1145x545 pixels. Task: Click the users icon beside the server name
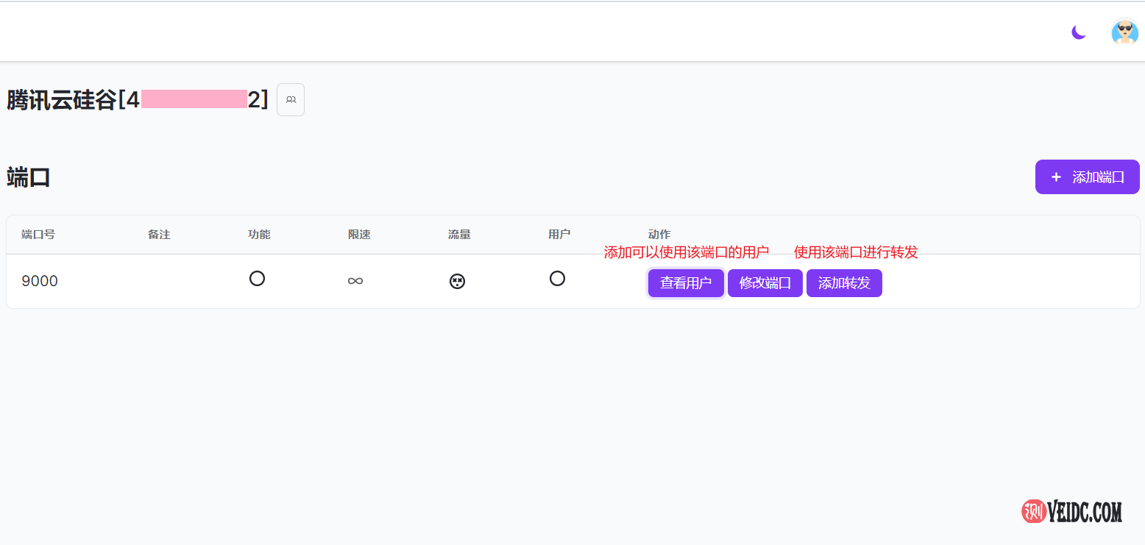point(291,100)
